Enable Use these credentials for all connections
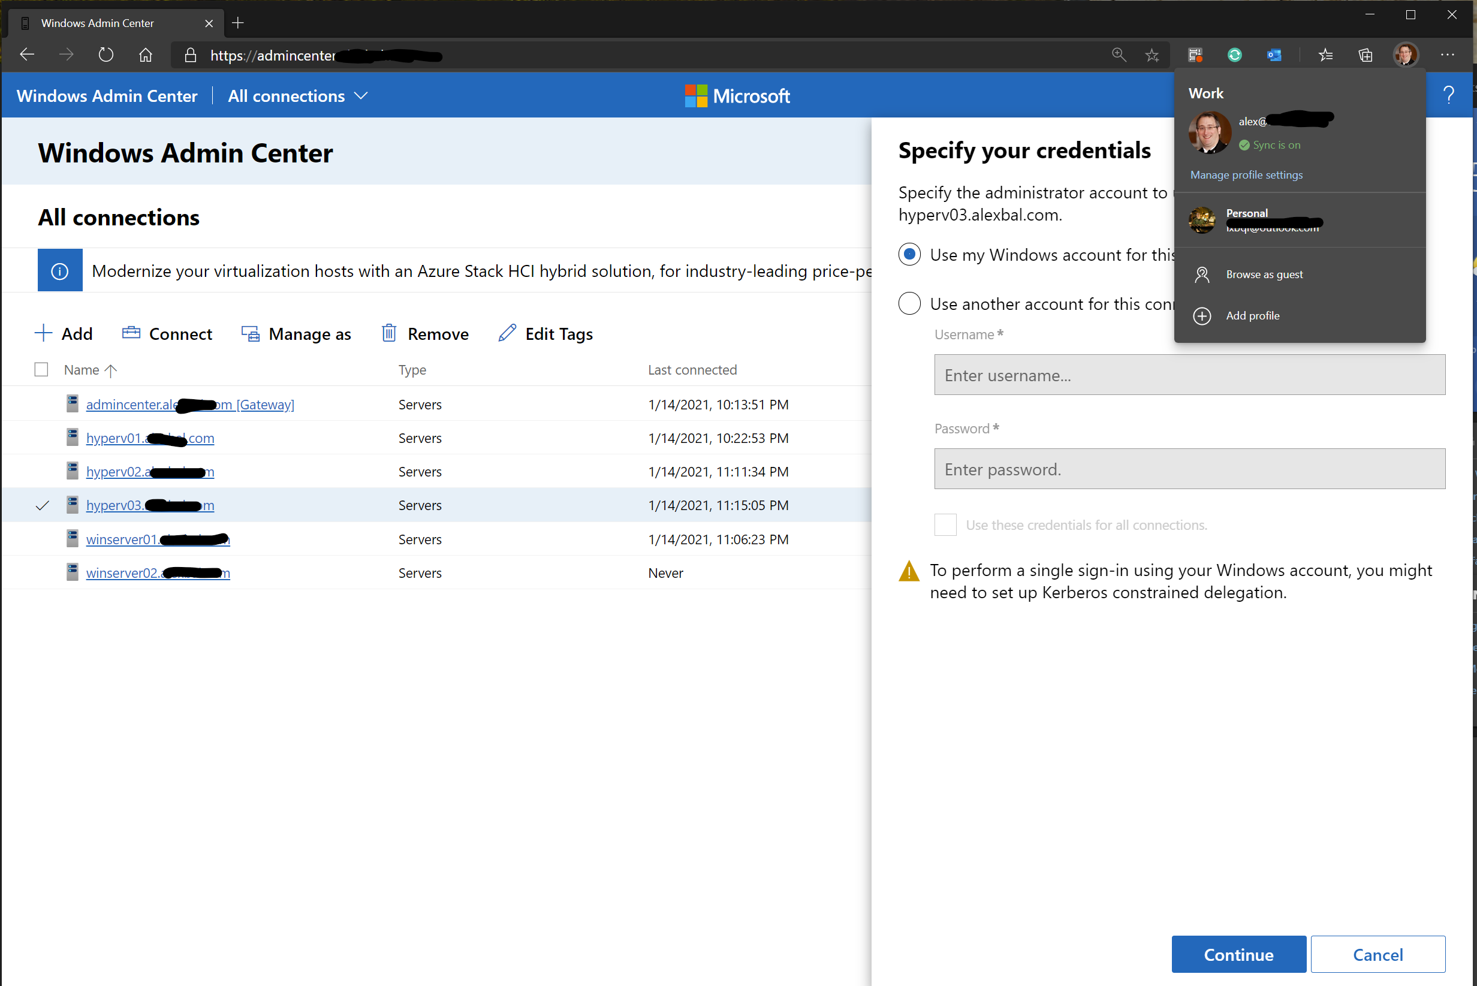Screen dimensions: 1477x986 coord(945,524)
